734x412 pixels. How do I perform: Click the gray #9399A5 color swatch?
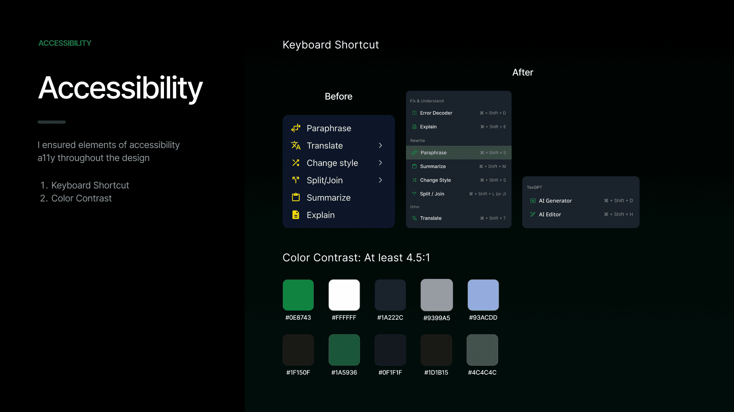tap(436, 295)
